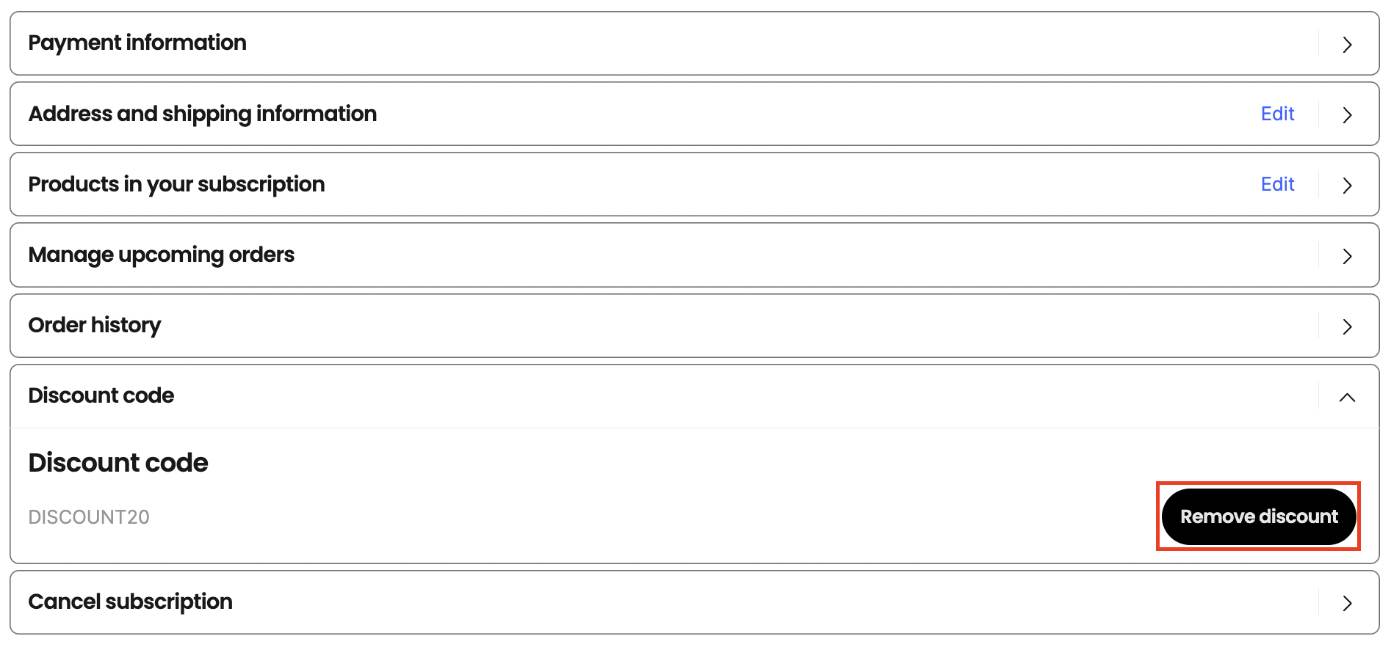Expand the Manage upcoming orders heading
The width and height of the screenshot is (1391, 647).
coord(162,255)
